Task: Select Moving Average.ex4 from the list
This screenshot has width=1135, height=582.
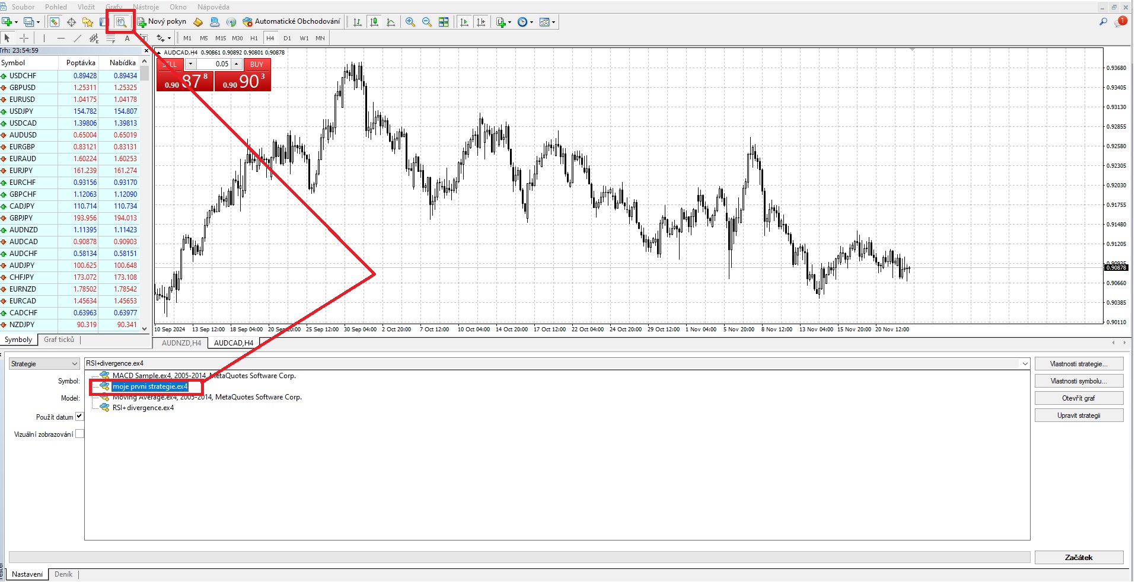Action: click(206, 397)
